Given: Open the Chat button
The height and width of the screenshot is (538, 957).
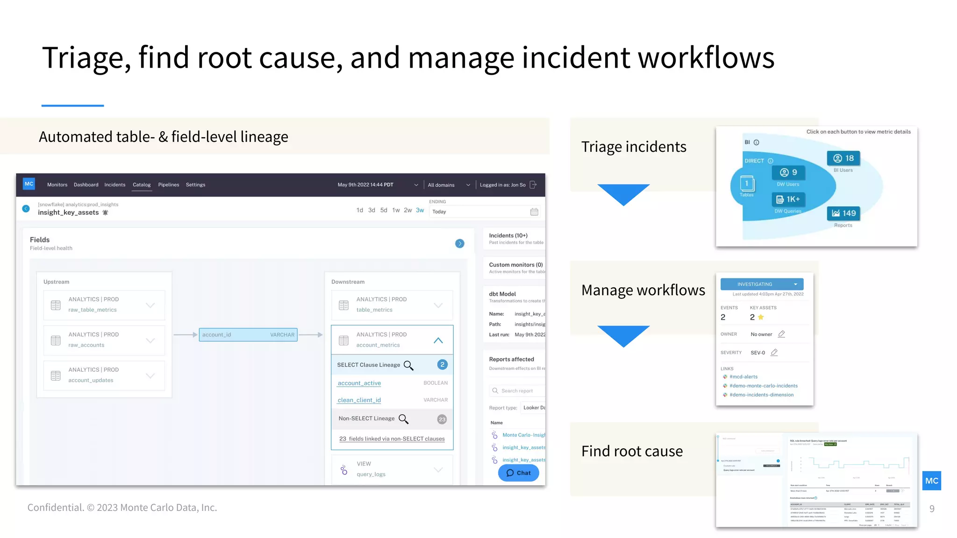Looking at the screenshot, I should coord(518,473).
